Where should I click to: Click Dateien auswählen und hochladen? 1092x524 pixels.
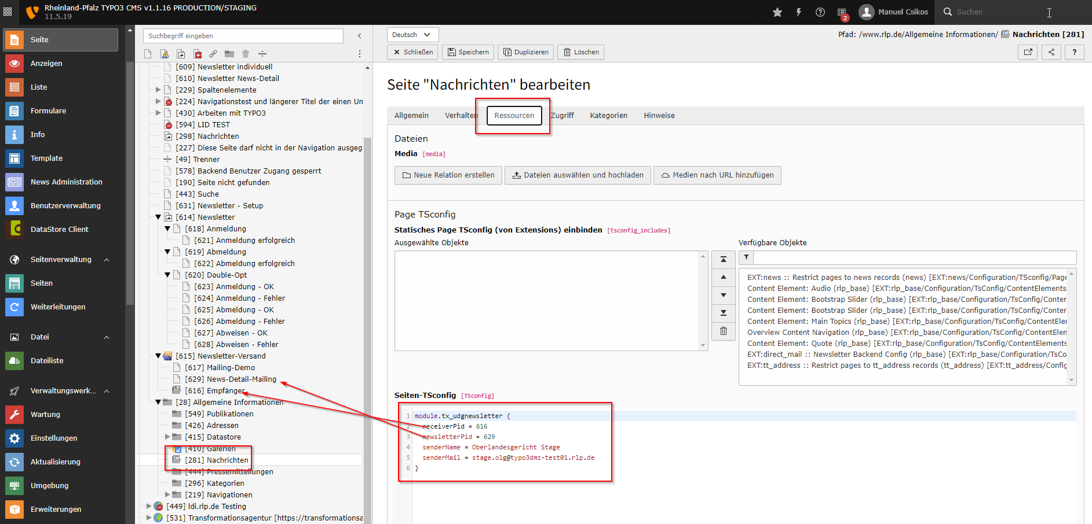578,175
